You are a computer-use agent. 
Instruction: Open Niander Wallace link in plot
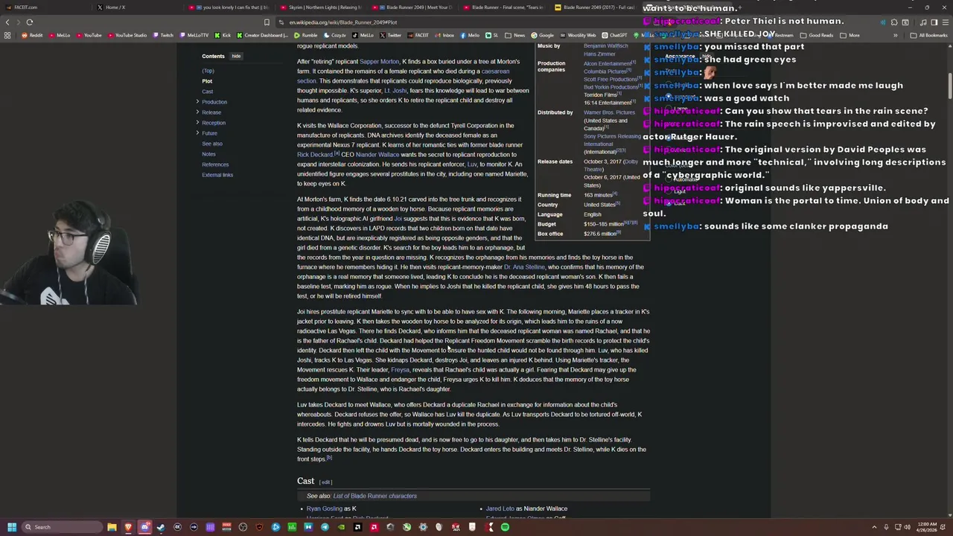(377, 155)
